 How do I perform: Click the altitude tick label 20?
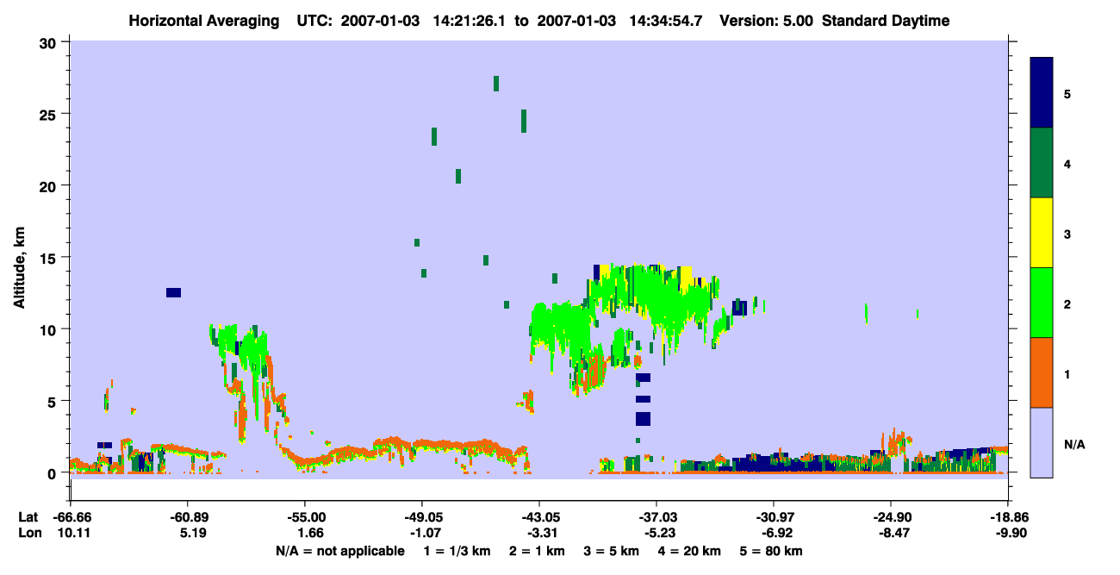tap(50, 185)
